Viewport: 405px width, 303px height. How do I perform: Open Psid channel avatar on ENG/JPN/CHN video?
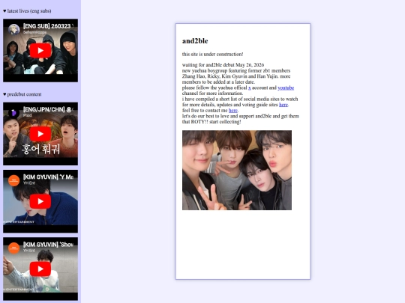pyautogui.click(x=13, y=112)
